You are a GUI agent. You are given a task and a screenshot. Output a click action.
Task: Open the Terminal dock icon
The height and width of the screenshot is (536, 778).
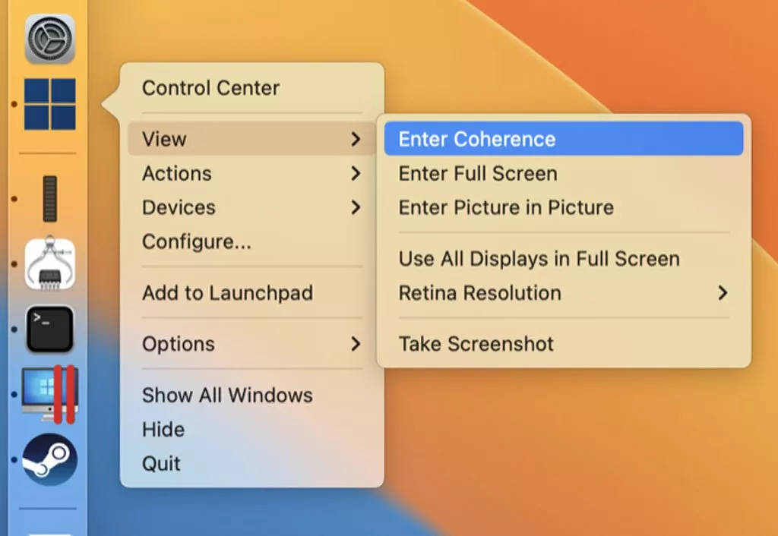click(x=50, y=329)
